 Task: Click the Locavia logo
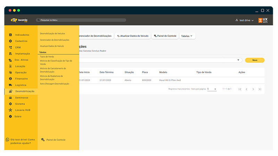click(19, 20)
